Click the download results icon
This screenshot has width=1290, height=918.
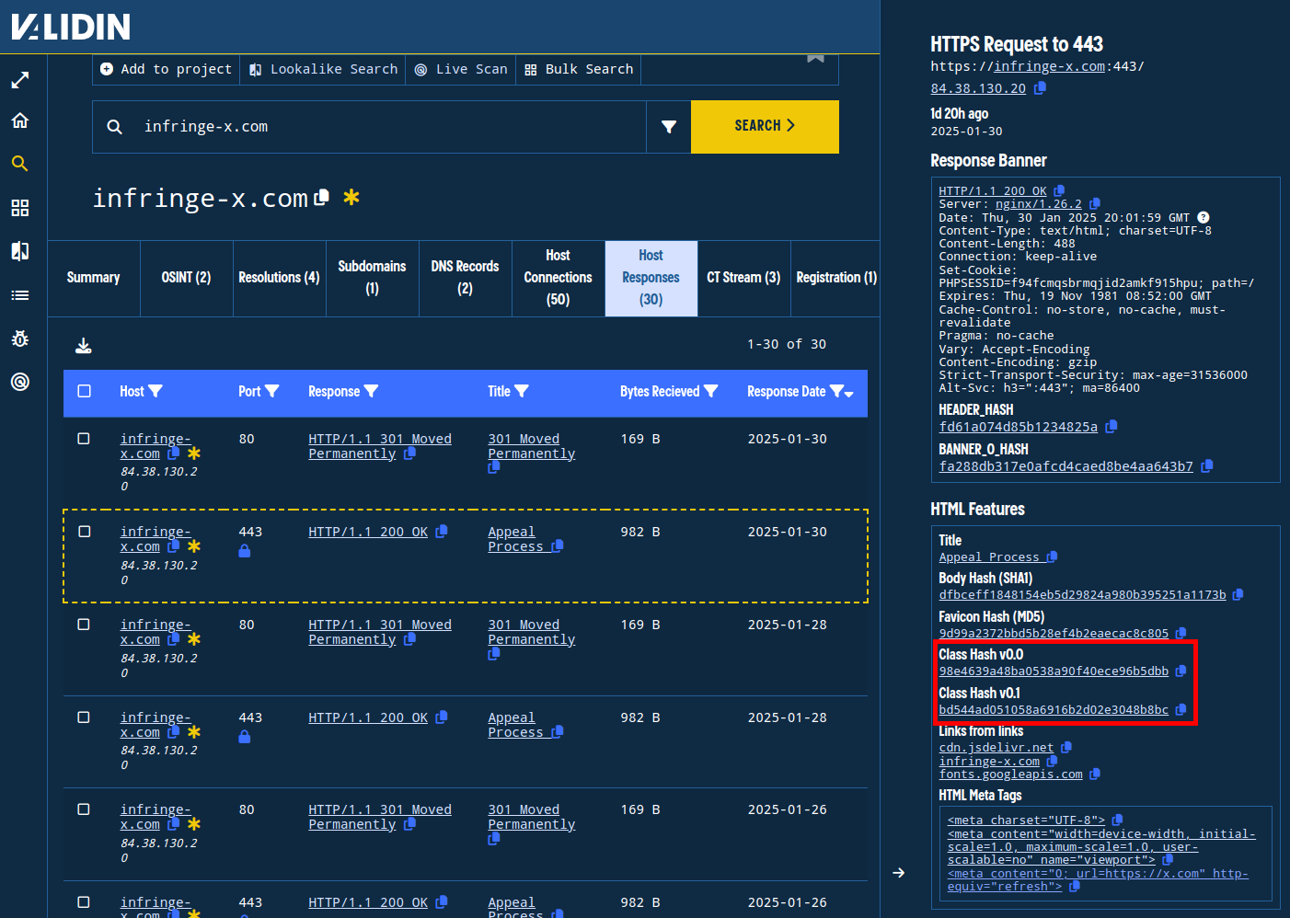coord(84,346)
